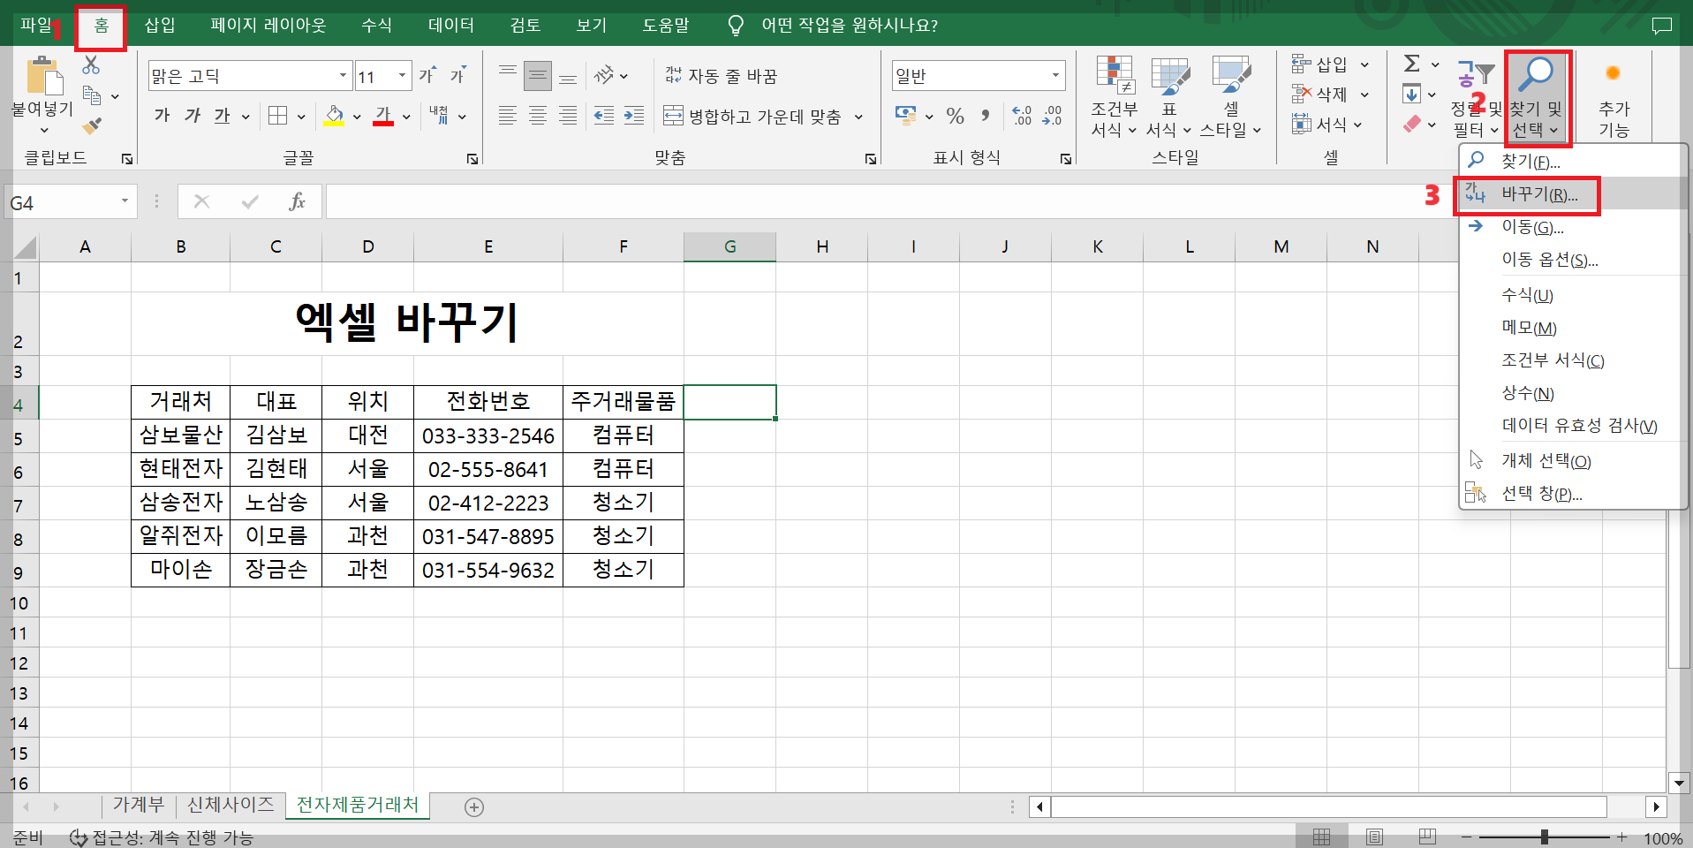Click the Format Painter brush icon
This screenshot has height=848, width=1693.
pos(91,126)
